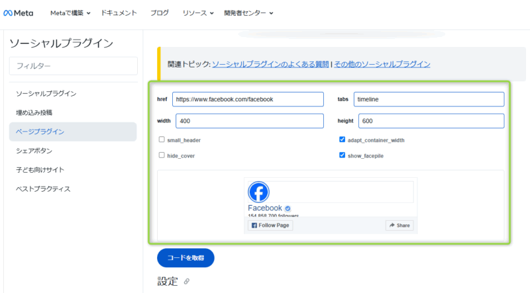Click the Follow Page button
This screenshot has width=530, height=293.
click(270, 225)
